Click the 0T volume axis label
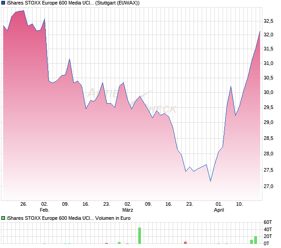The height and width of the screenshot is (248, 281). 266,243
